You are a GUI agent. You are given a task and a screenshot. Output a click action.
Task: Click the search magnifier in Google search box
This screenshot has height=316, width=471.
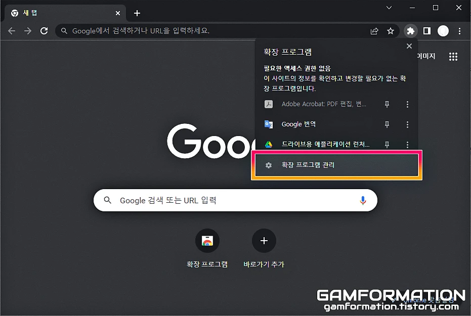click(108, 200)
